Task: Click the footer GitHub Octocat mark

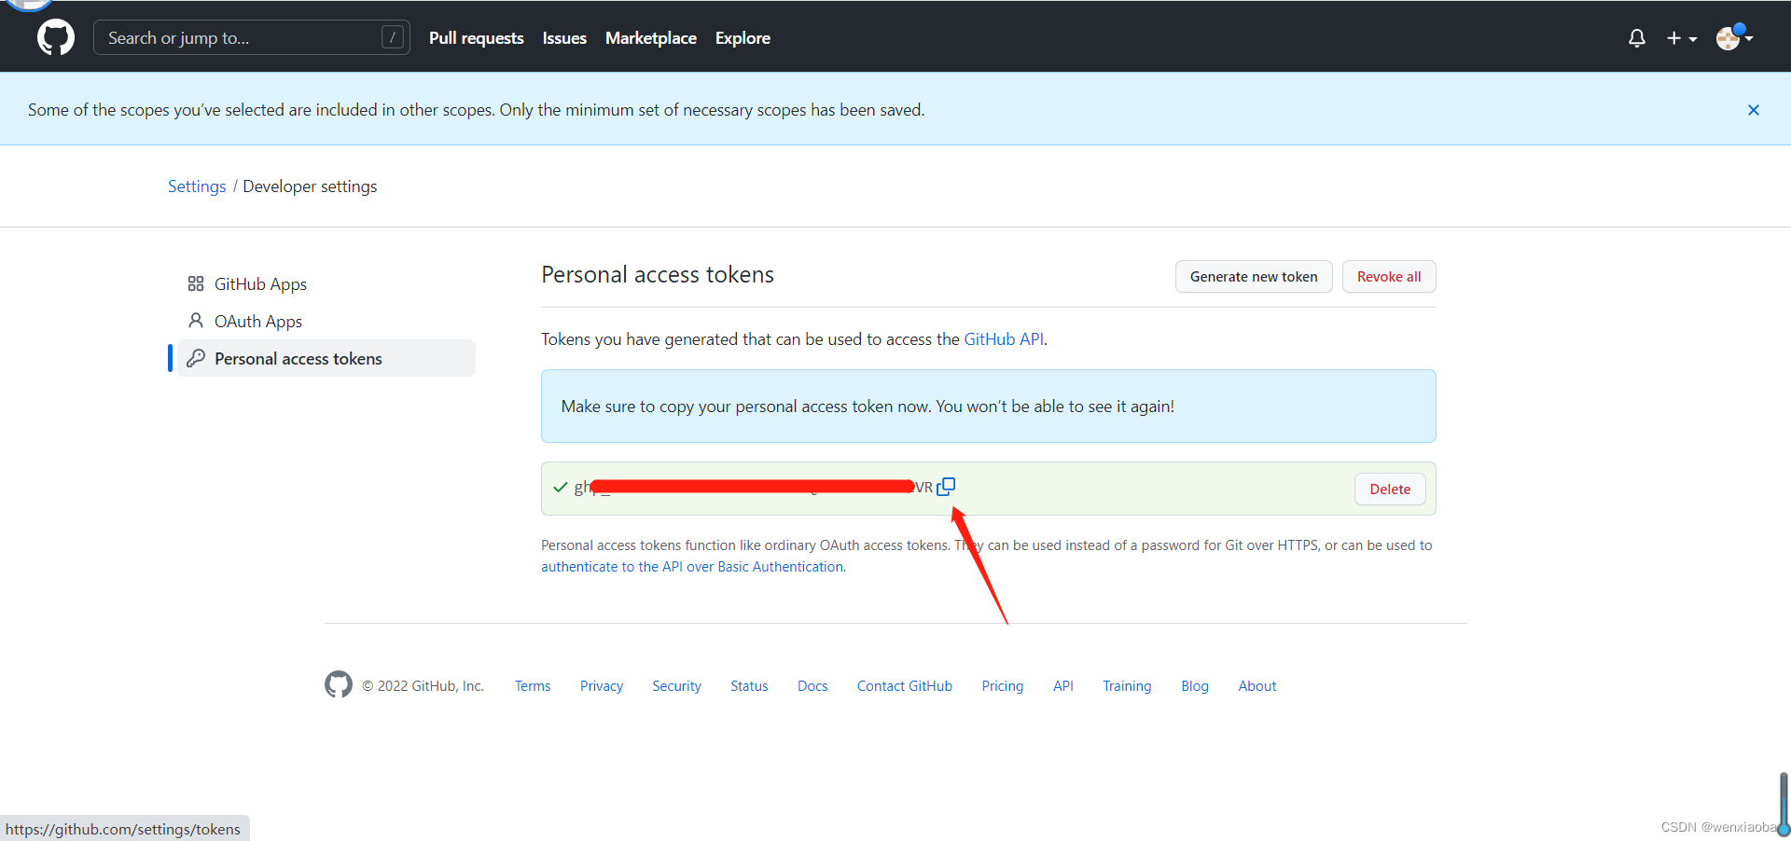Action: click(x=339, y=684)
